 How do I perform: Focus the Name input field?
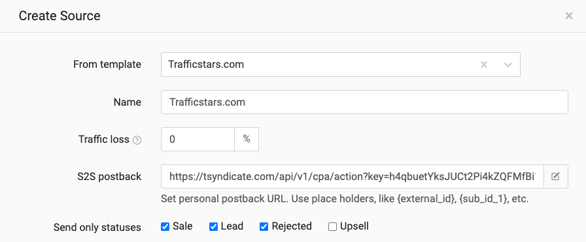(x=364, y=102)
